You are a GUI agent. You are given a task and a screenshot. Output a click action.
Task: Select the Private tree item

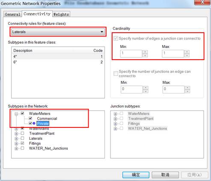43,124
